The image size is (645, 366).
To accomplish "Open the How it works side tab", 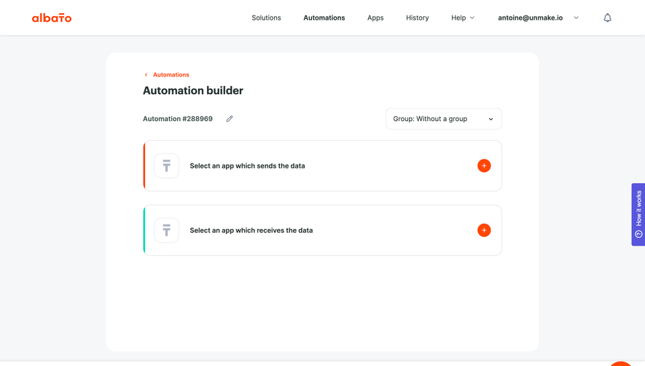I will [x=638, y=214].
